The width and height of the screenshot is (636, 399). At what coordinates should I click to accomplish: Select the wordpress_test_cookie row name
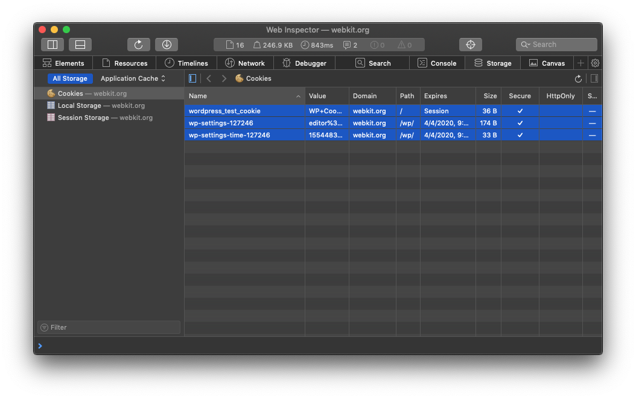click(x=224, y=111)
